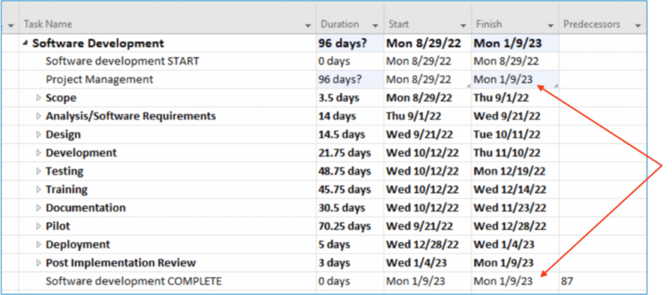The height and width of the screenshot is (295, 672).
Task: Expand the Development task group
Action: (x=38, y=153)
